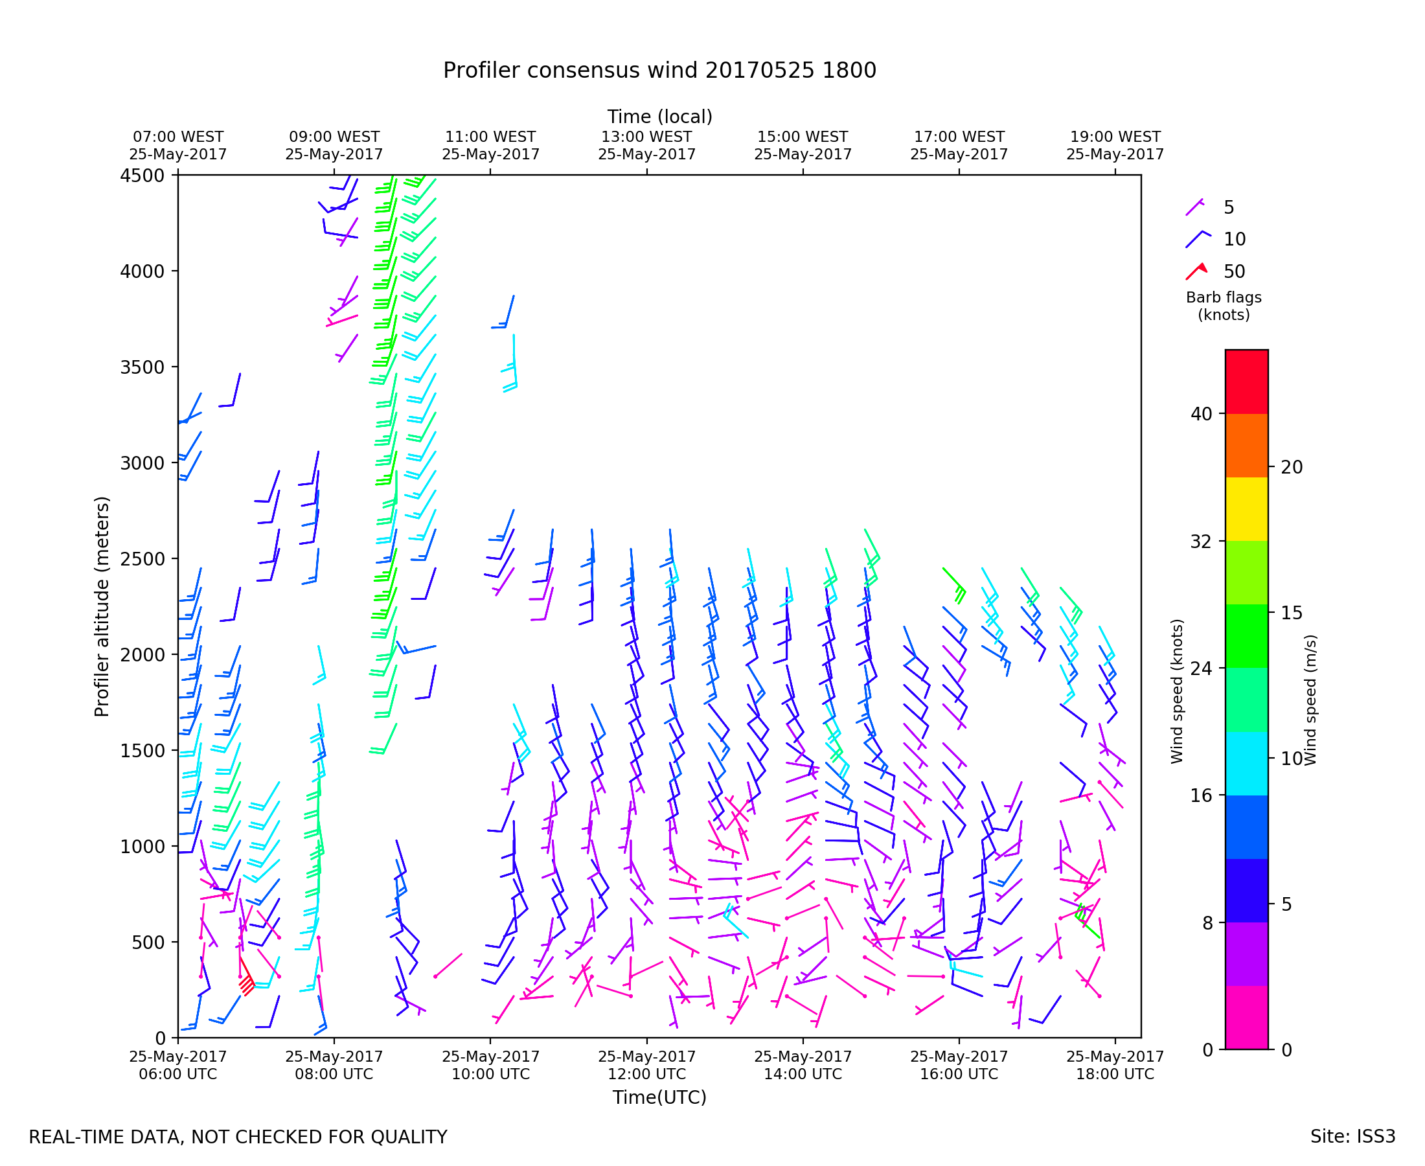Click the magenta segment at the colorbar bottom
This screenshot has height=1166, width=1425.
[1246, 1017]
